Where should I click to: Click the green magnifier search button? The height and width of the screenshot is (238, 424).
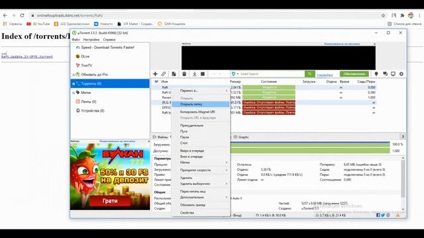[309, 73]
